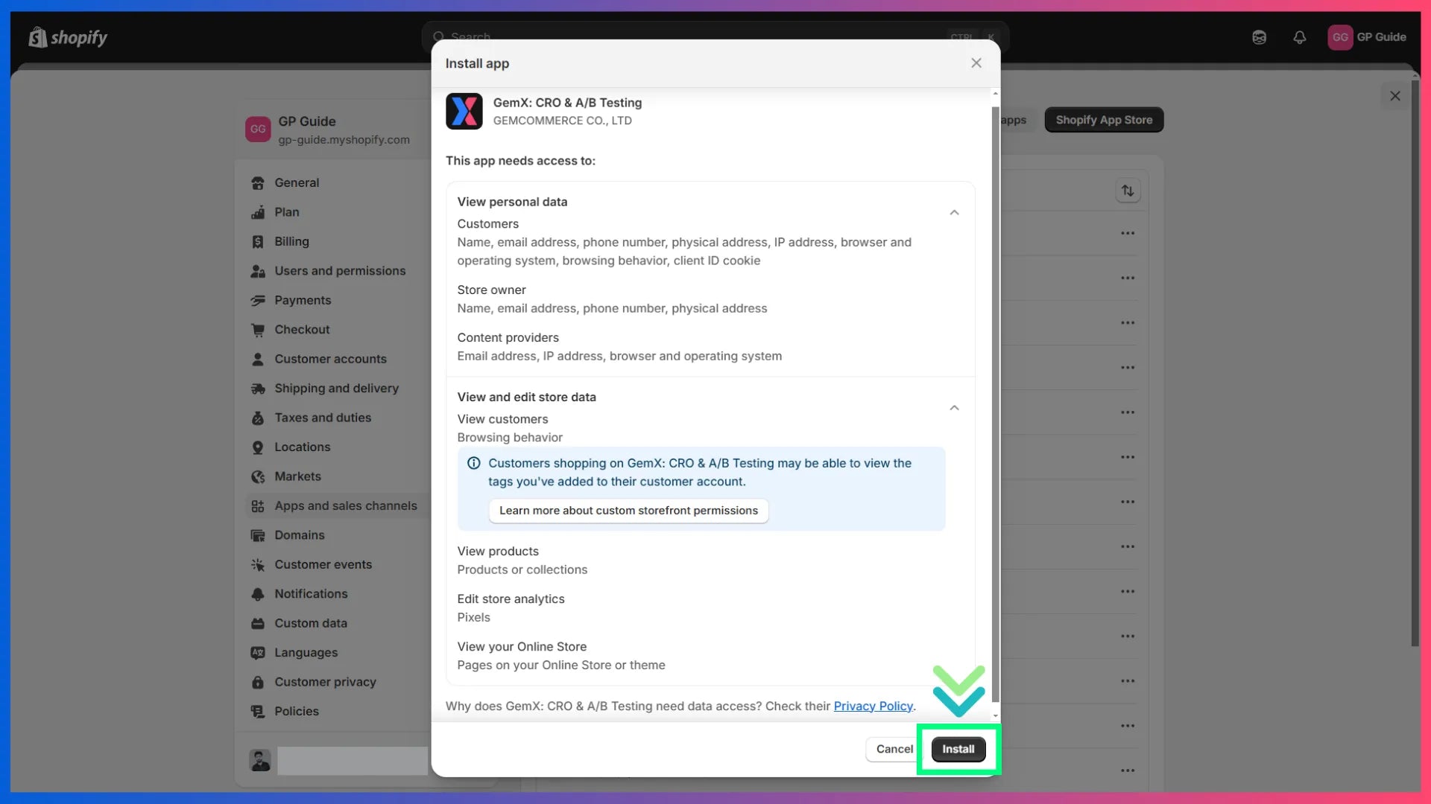Image resolution: width=1431 pixels, height=804 pixels.
Task: Click the Cancel button in the dialog
Action: [894, 749]
